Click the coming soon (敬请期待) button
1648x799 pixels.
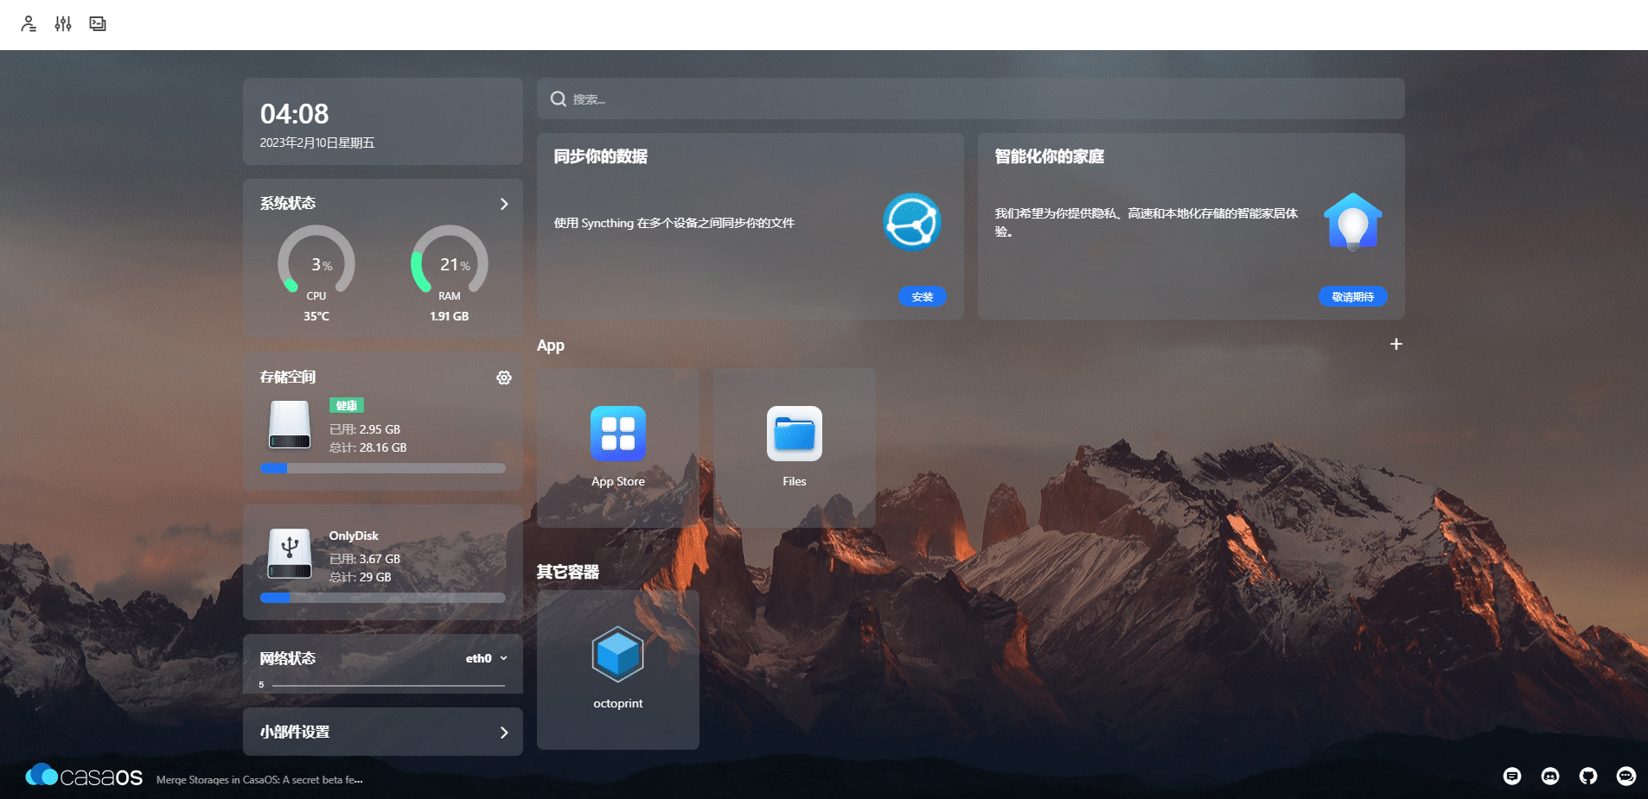pos(1352,296)
